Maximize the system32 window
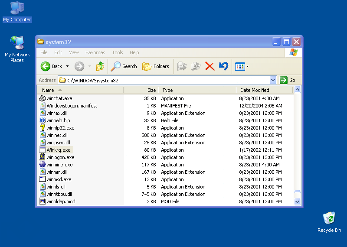The width and height of the screenshot is (347, 247). click(x=286, y=42)
